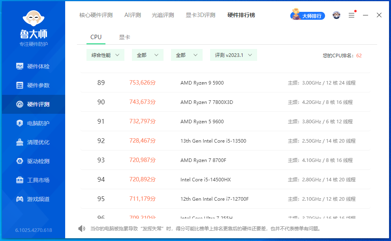Switch to AI评测 tab
The height and width of the screenshot is (241, 391).
[x=133, y=15]
